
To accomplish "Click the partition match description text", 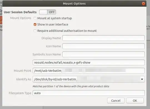I will [x=71, y=86].
